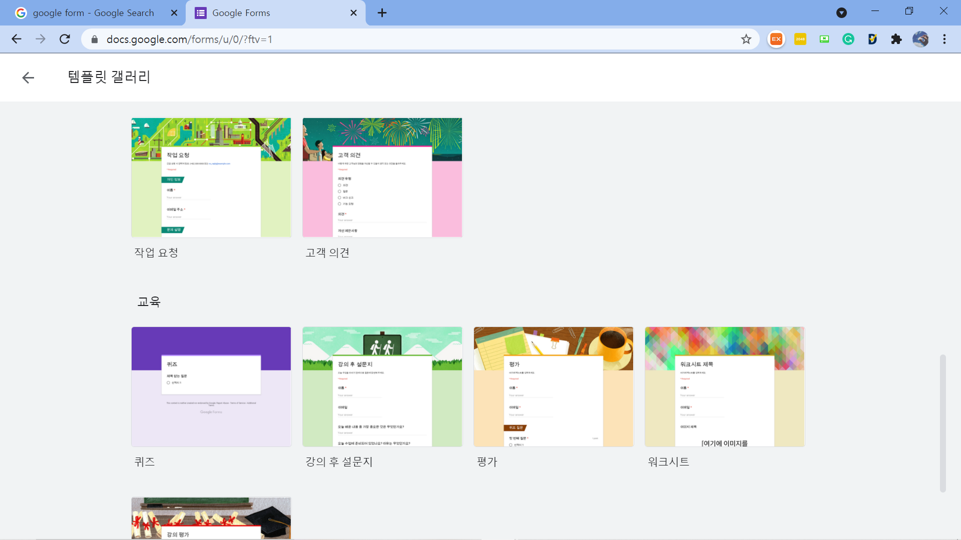961x540 pixels.
Task: Open the 워크시트 template
Action: [x=725, y=386]
